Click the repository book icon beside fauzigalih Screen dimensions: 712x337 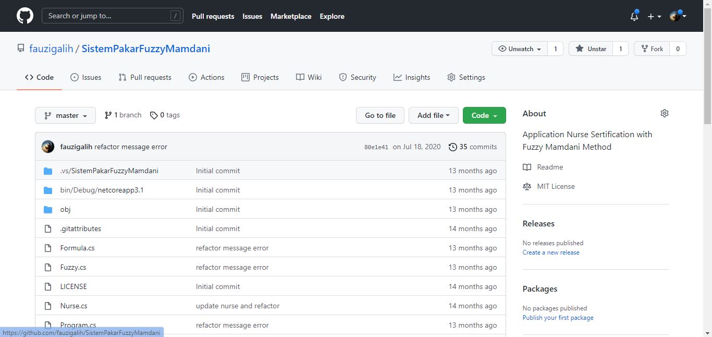[21, 49]
